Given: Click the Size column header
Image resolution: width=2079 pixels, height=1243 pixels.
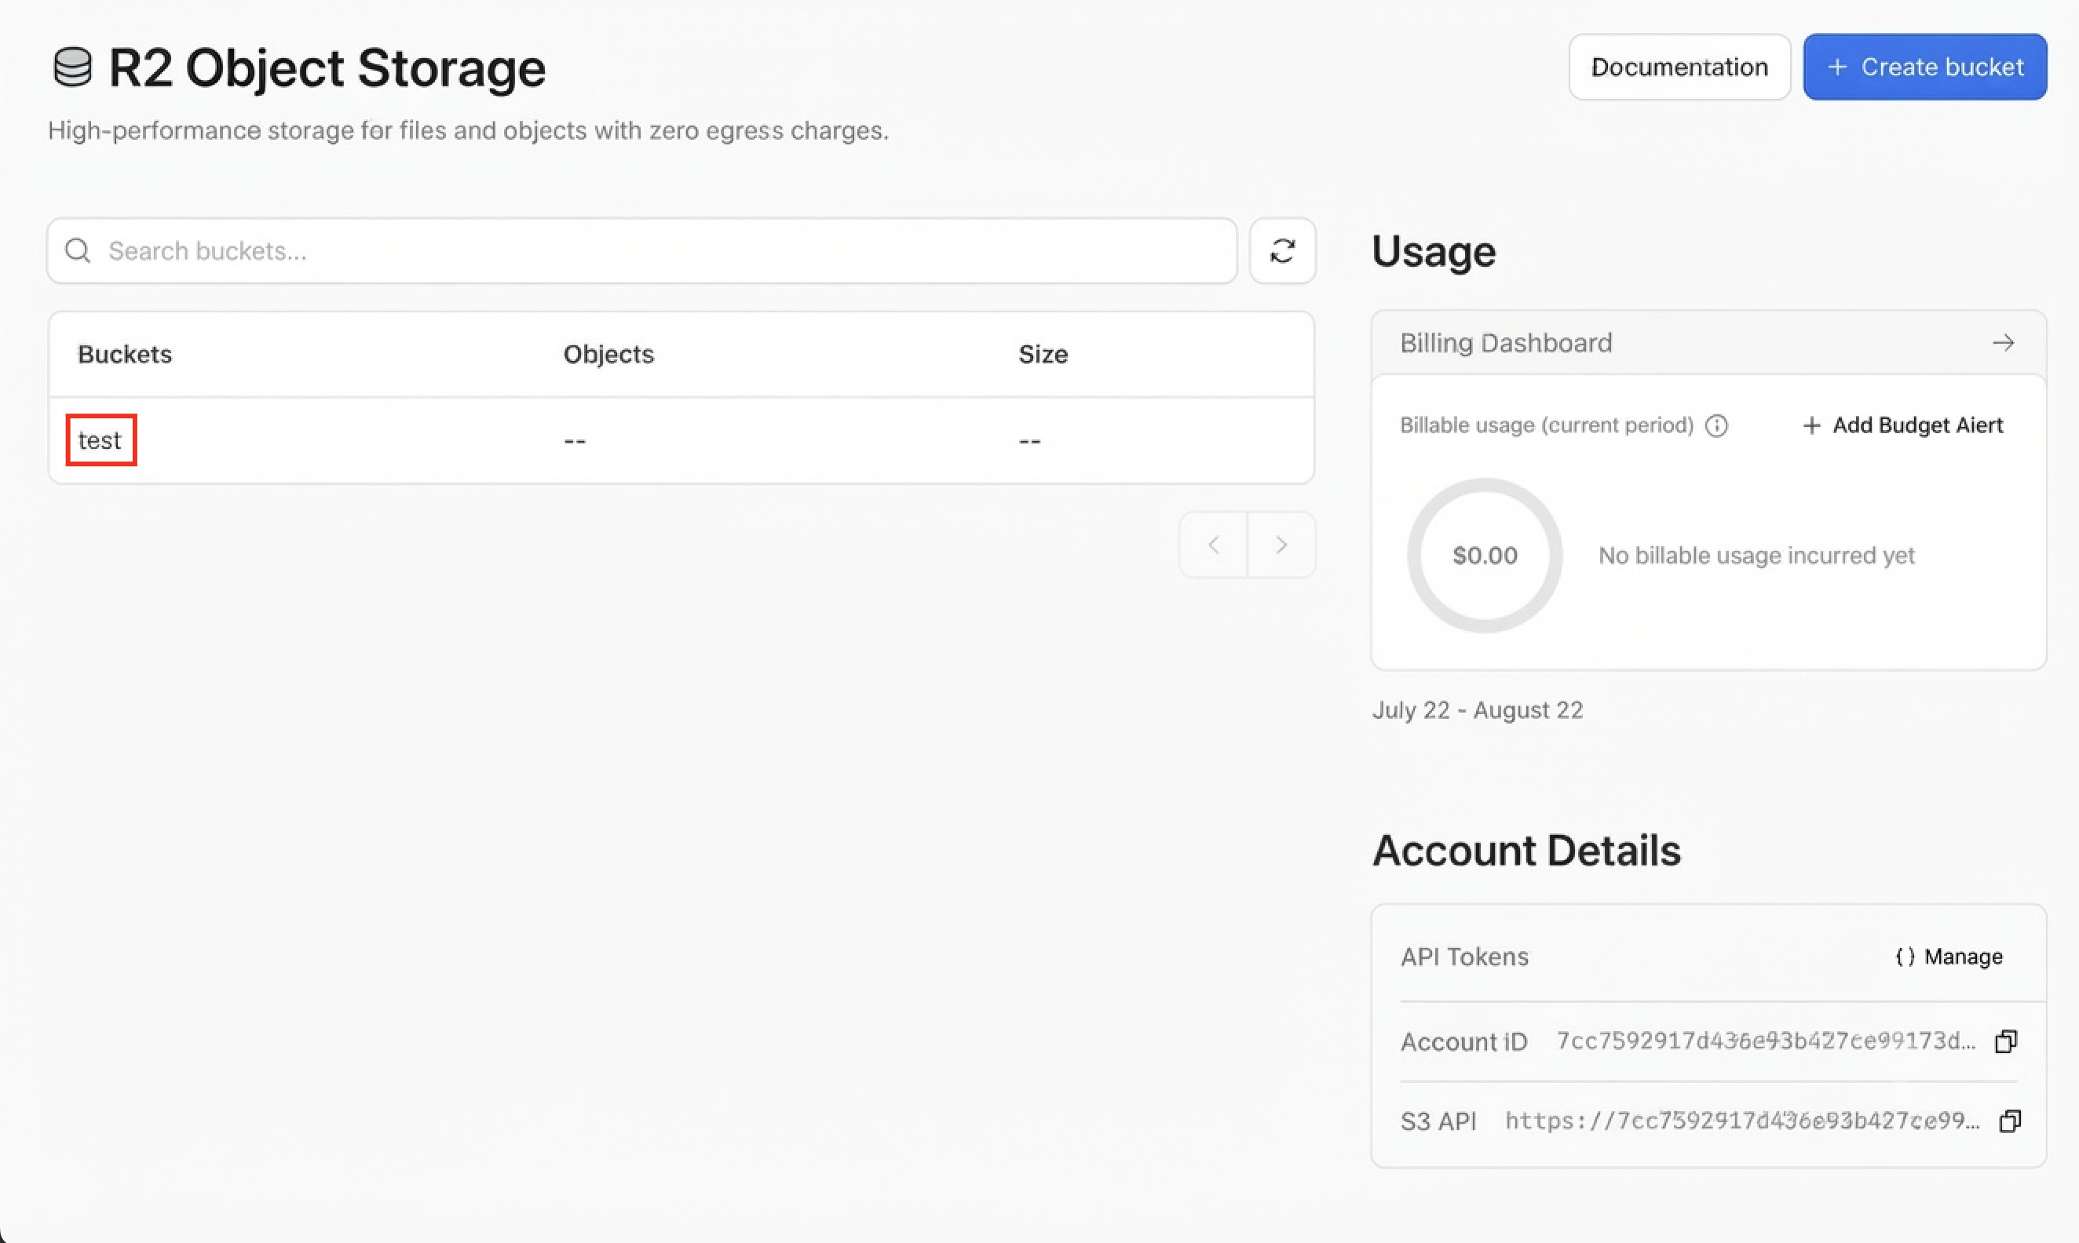Looking at the screenshot, I should tap(1043, 355).
